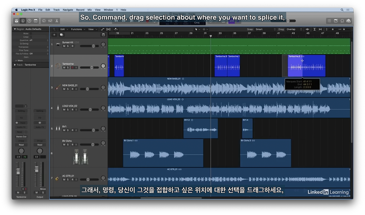Open the Track menu

click(56, 10)
